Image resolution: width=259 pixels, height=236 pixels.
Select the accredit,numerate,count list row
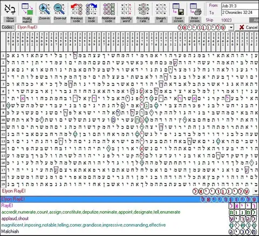pyautogui.click(x=129, y=212)
